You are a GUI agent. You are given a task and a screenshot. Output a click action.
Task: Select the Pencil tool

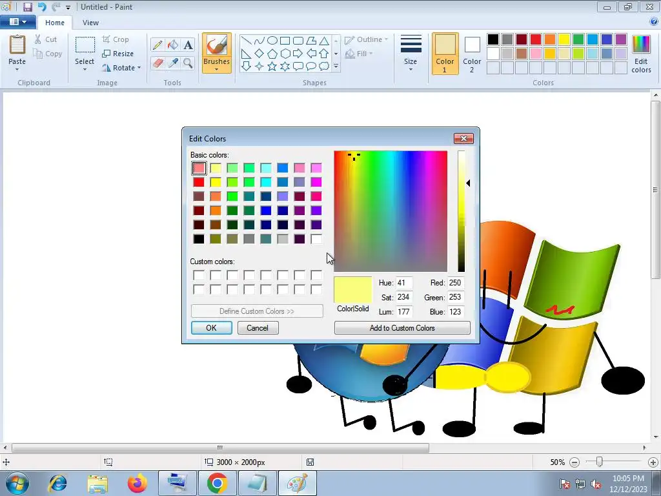pyautogui.click(x=158, y=45)
